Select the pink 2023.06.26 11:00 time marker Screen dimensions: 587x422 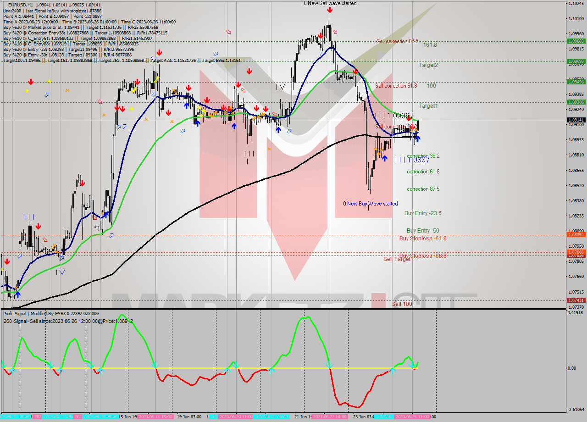pyautogui.click(x=412, y=416)
